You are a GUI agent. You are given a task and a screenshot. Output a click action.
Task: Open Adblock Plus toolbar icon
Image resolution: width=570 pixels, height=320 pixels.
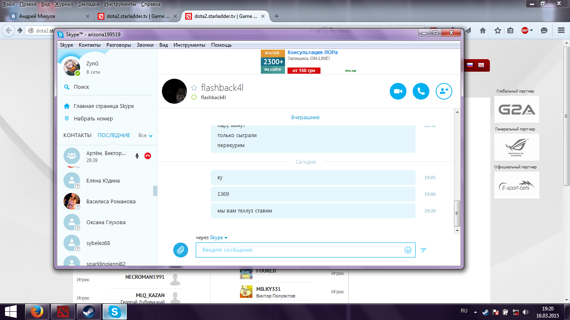tap(525, 30)
